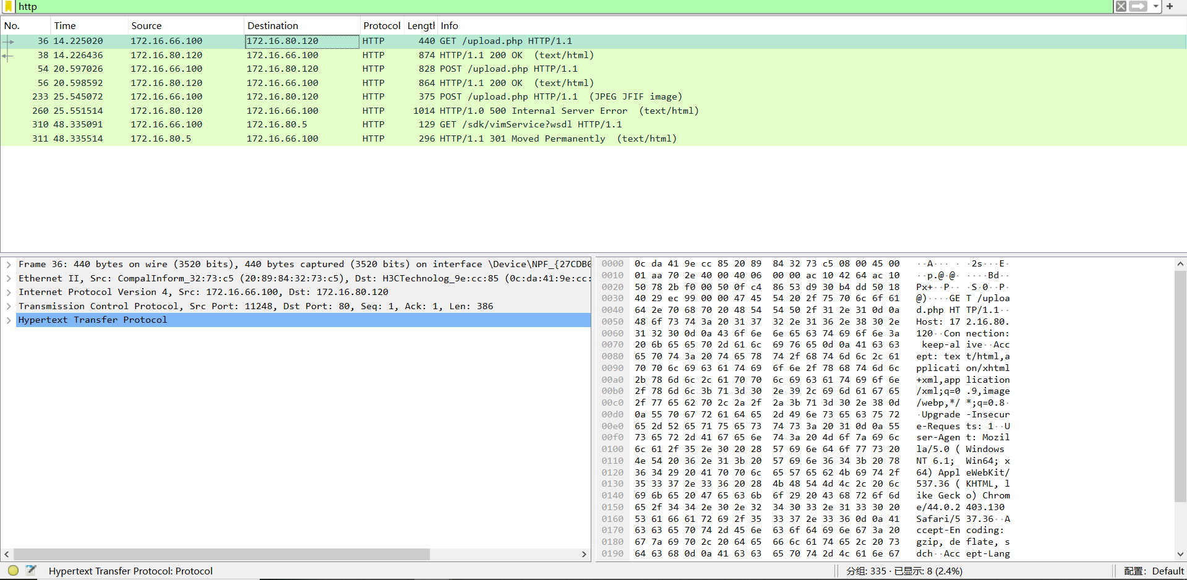Click ASCII text 'Host: 17' in hex pane
The width and height of the screenshot is (1187, 580).
[x=938, y=322]
